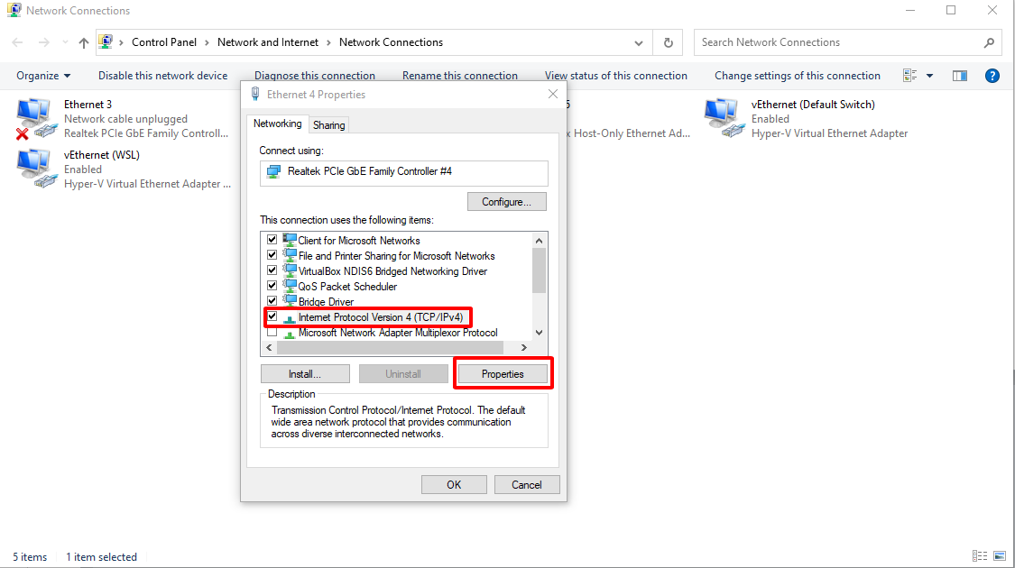This screenshot has width=1015, height=568.
Task: Switch to the Sharing tab
Action: 328,124
